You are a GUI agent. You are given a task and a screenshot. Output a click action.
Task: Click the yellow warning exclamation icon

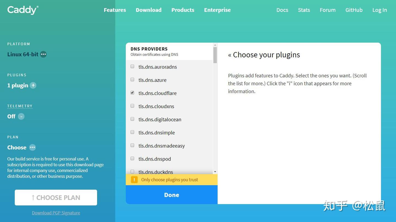pos(134,180)
